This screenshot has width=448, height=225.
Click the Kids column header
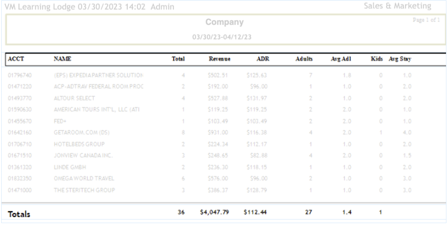[377, 59]
